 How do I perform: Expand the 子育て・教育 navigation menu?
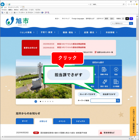click(48, 32)
